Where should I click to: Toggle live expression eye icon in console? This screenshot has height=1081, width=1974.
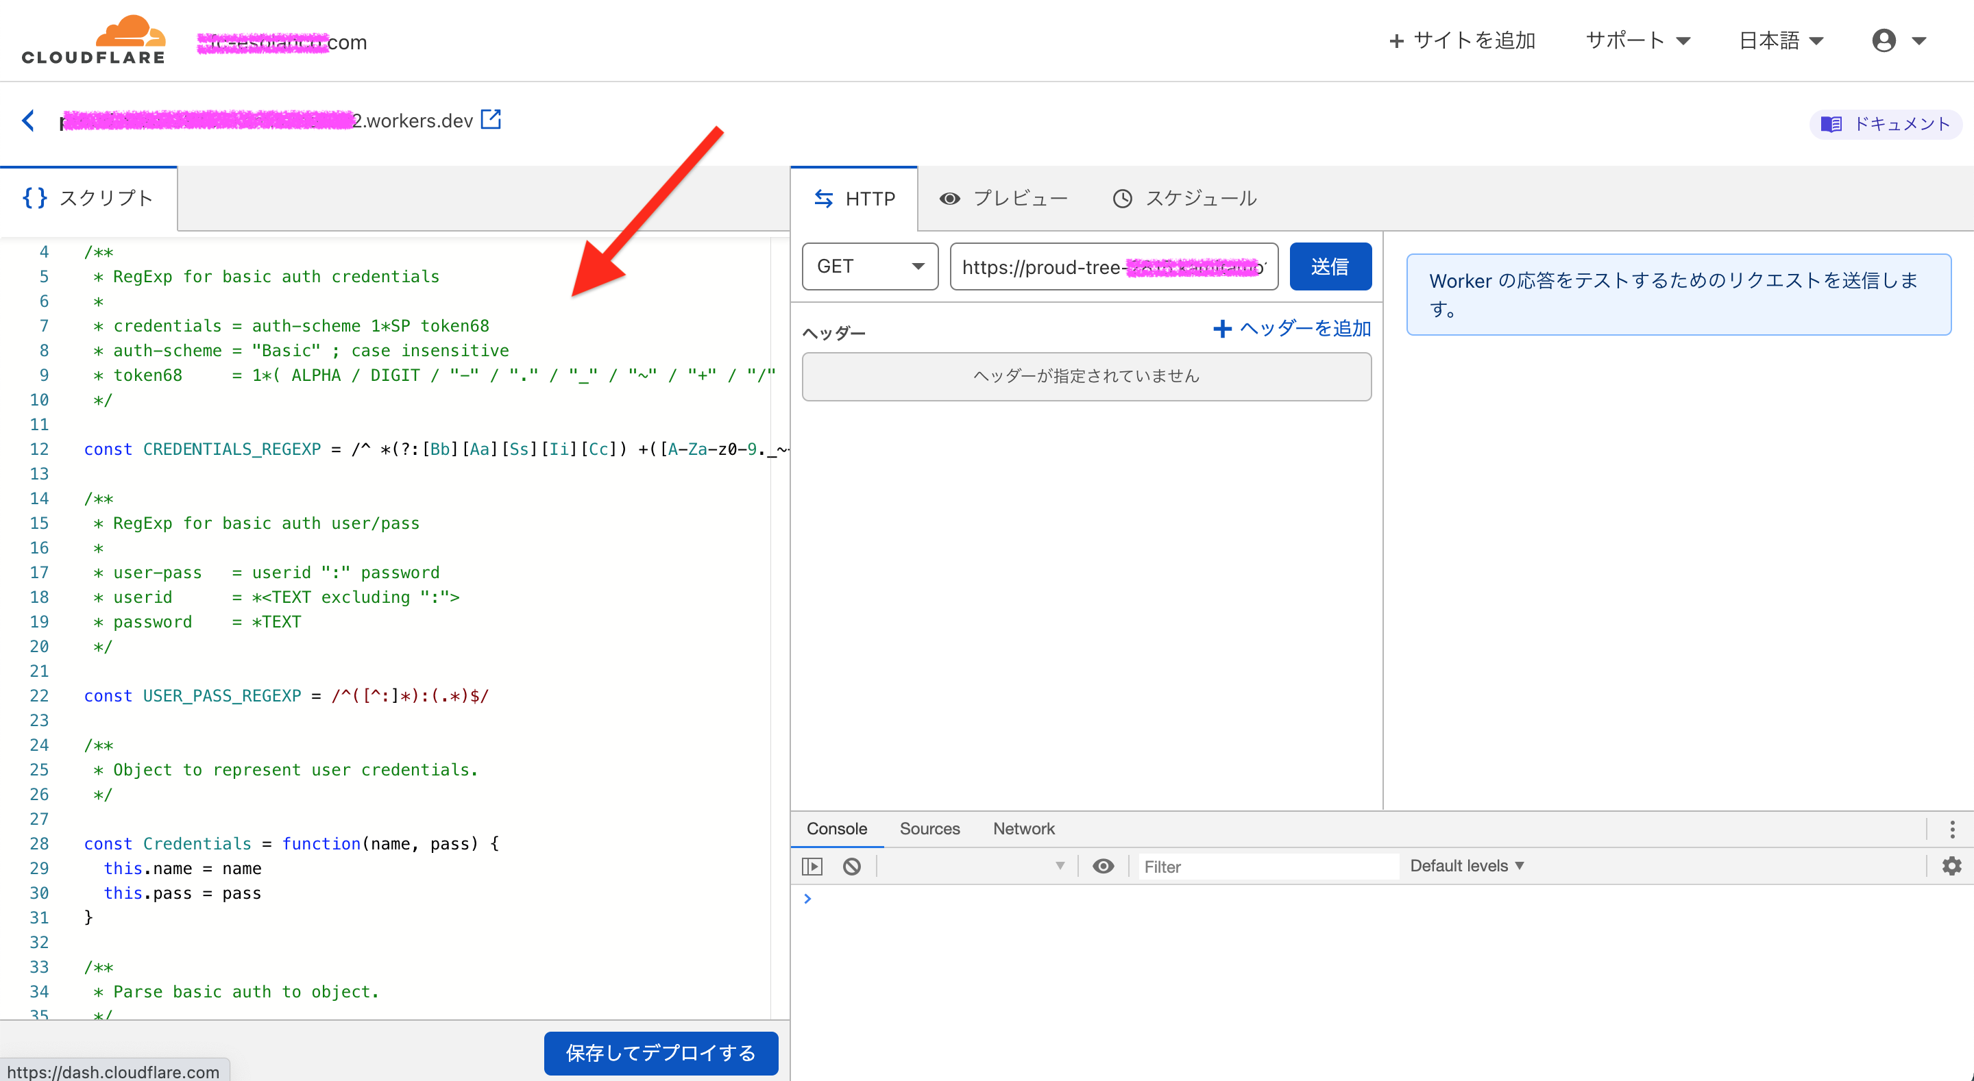[1103, 867]
